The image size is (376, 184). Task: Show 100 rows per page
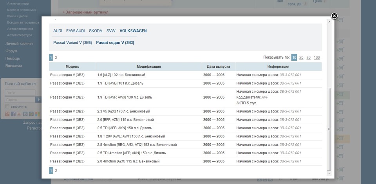tap(317, 58)
